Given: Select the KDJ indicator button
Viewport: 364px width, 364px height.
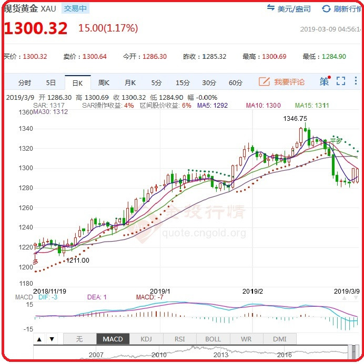Looking at the screenshot, I should (x=146, y=339).
